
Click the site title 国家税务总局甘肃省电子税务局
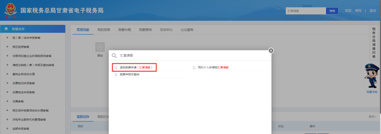point(62,11)
